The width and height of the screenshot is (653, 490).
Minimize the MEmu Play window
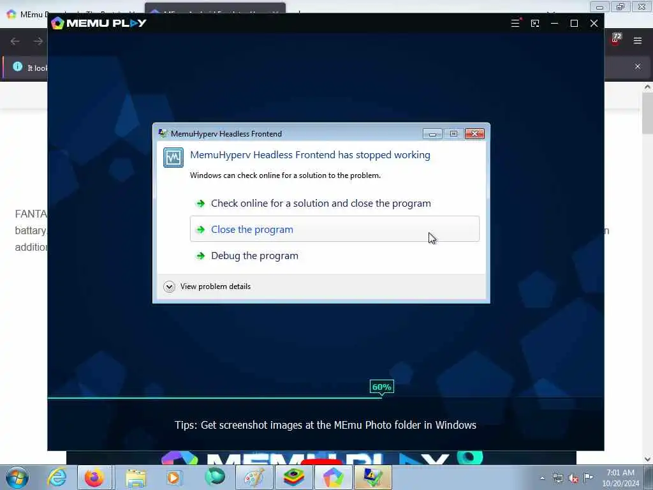point(554,24)
